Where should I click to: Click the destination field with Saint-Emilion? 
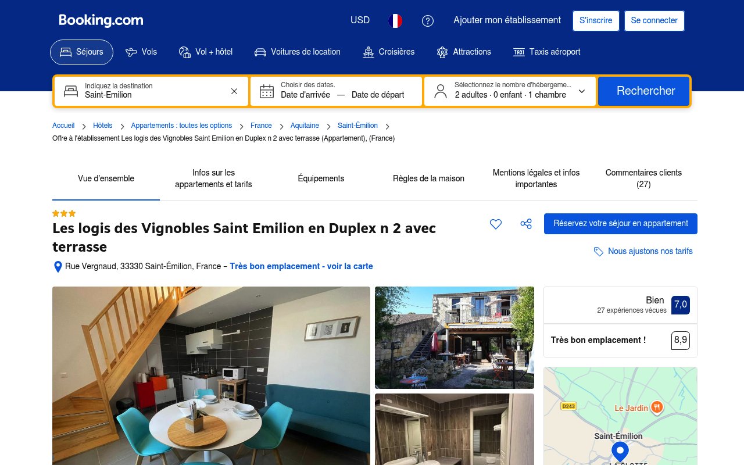151,91
